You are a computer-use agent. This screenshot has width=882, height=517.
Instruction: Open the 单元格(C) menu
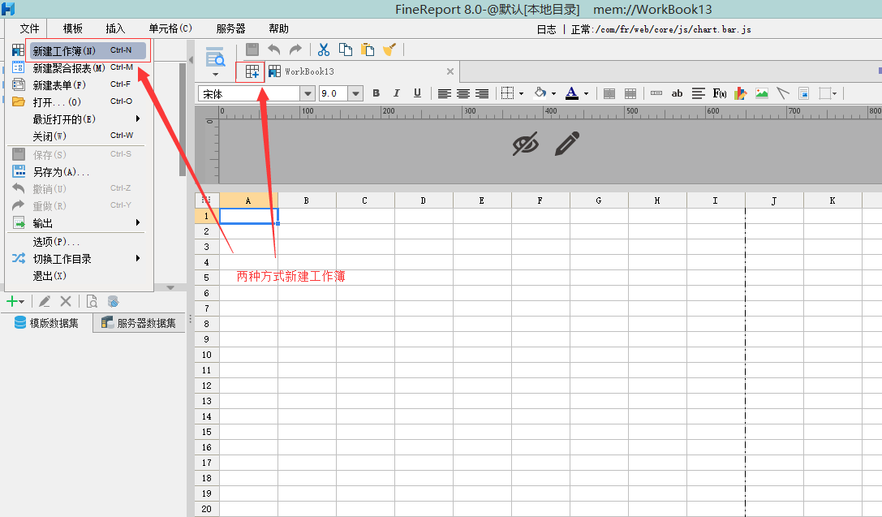click(170, 28)
